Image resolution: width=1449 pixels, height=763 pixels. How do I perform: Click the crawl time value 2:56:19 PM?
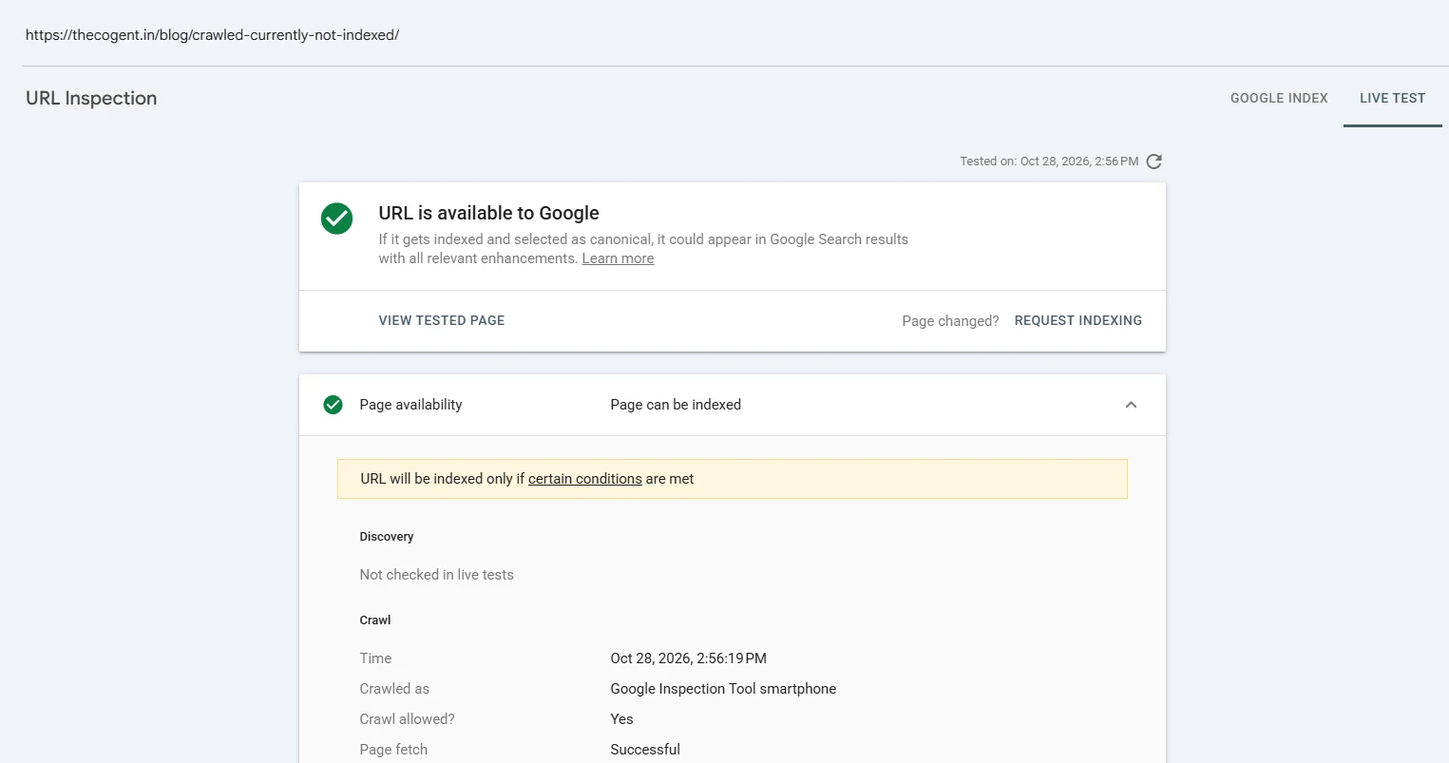[x=688, y=658]
